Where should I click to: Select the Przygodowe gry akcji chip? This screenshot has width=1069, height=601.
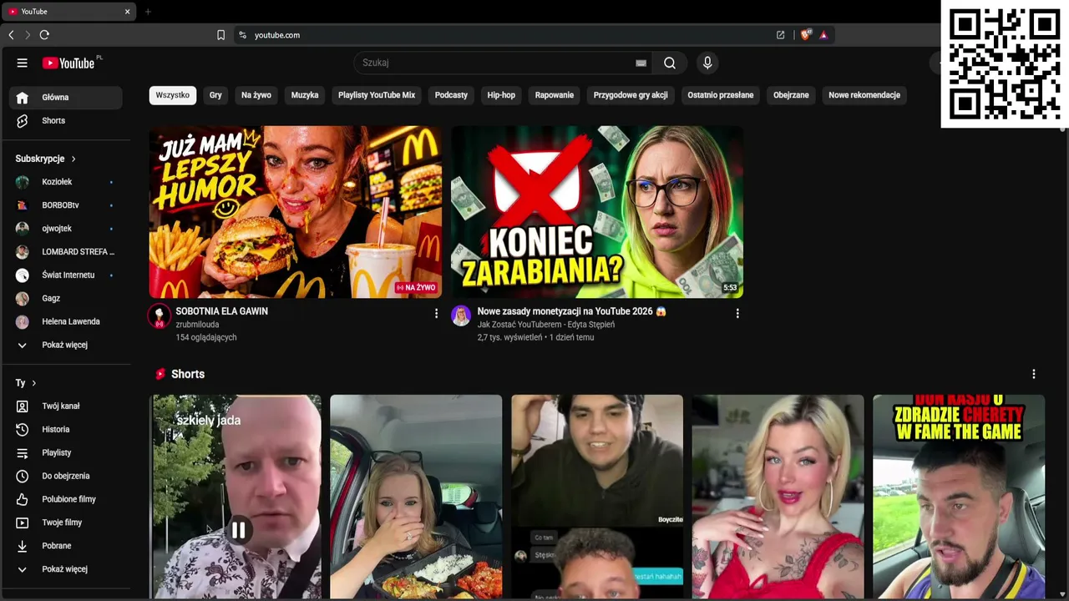[631, 95]
